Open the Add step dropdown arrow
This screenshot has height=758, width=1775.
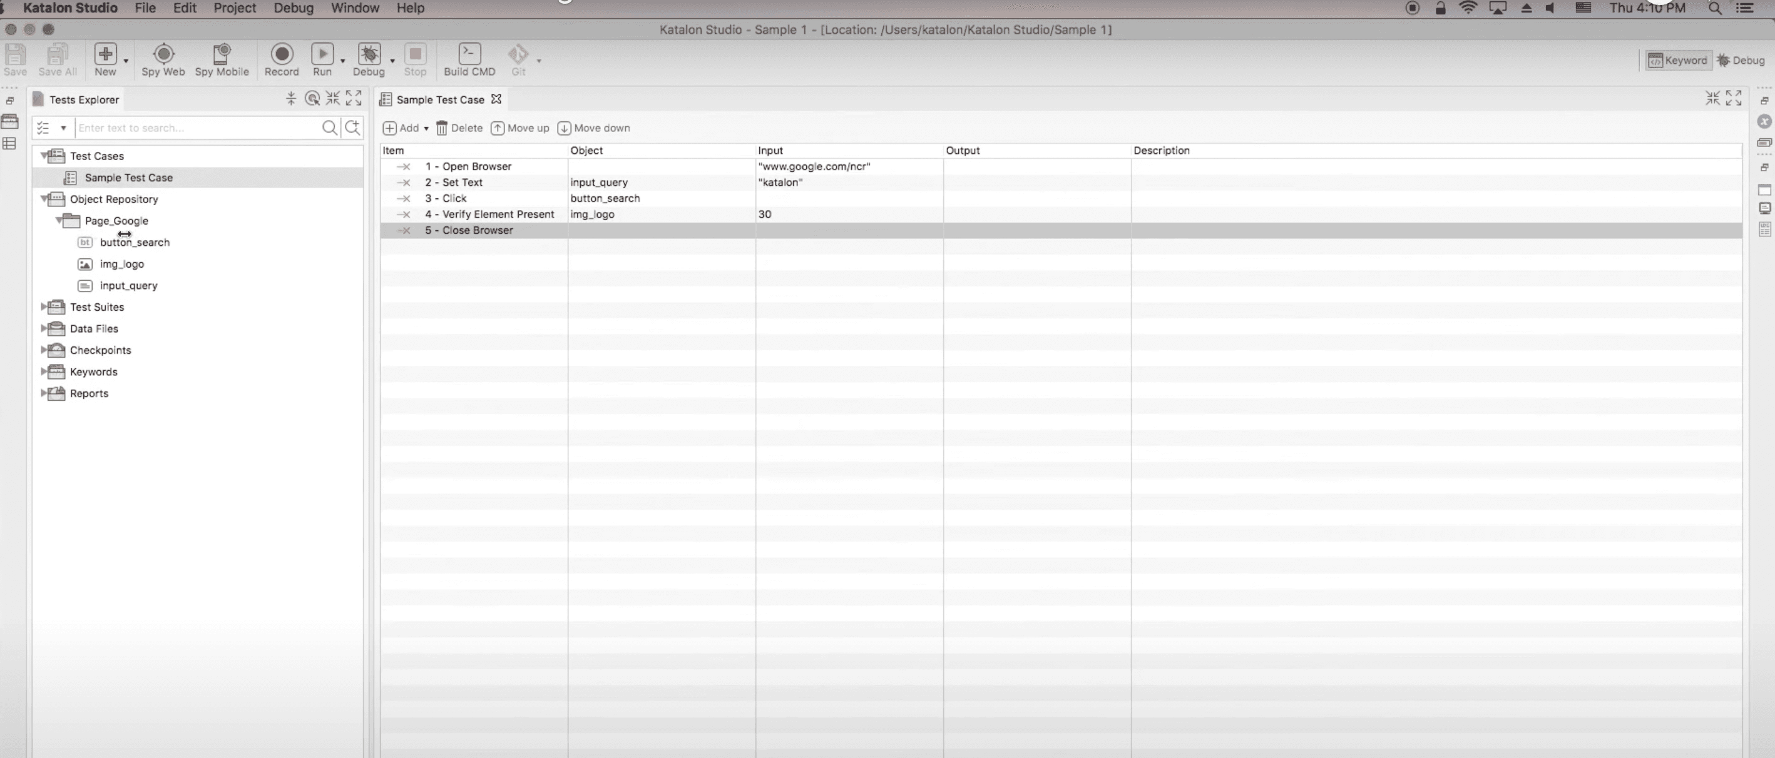click(x=426, y=129)
